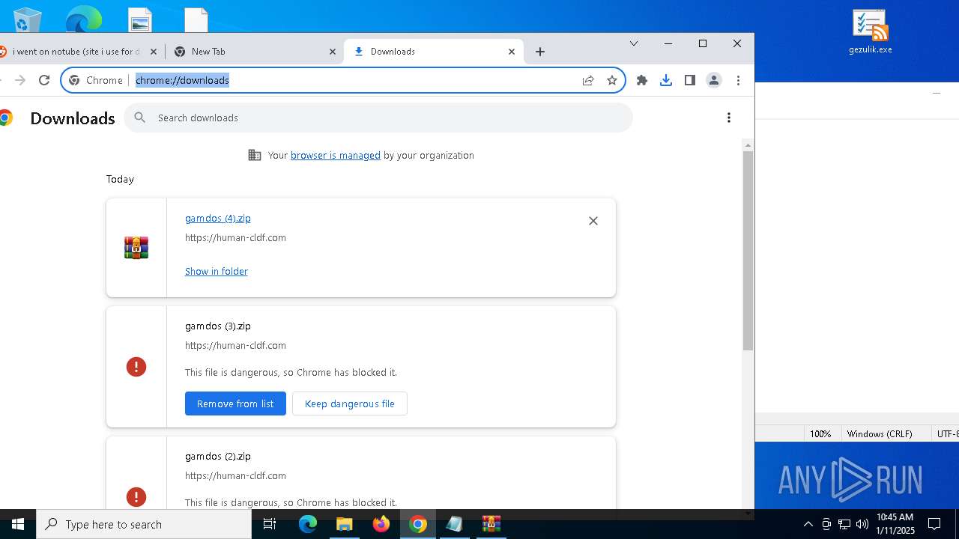
Task: Close the 'i went on notube' tab
Action: coord(154,52)
